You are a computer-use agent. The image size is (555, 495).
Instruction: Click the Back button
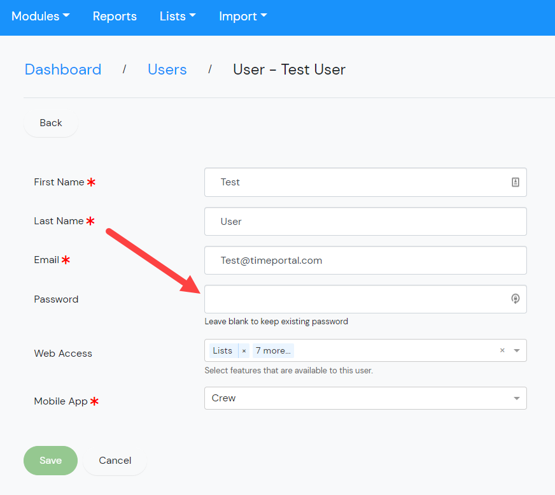tap(51, 123)
